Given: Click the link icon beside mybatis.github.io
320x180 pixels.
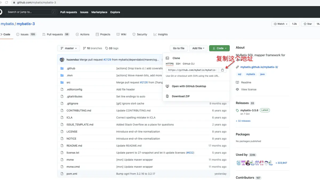Looking at the screenshot, I should [237, 67].
